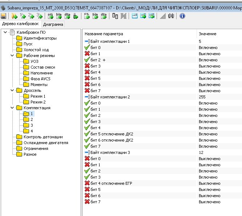The width and height of the screenshot is (242, 216).
Task: Select the Дерево калибровок tab
Action: pyautogui.click(x=20, y=24)
